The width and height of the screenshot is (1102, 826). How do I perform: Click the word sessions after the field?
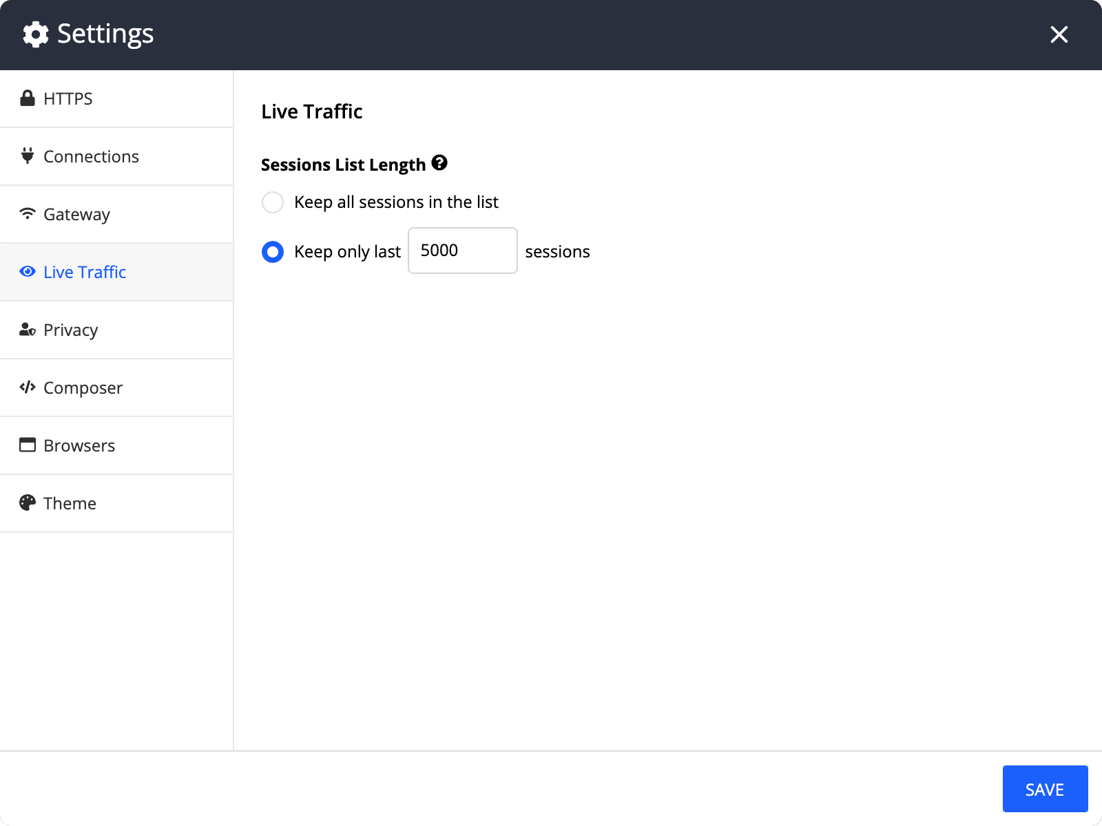click(557, 252)
